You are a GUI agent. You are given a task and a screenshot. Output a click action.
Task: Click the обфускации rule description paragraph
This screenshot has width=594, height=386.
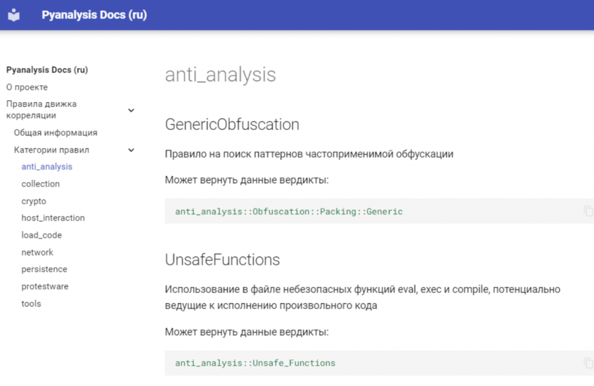click(x=309, y=154)
